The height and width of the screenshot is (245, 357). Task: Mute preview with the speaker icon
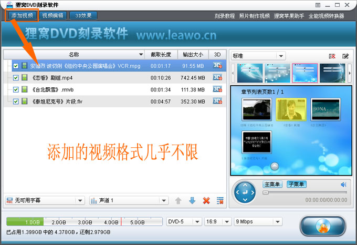(343, 185)
